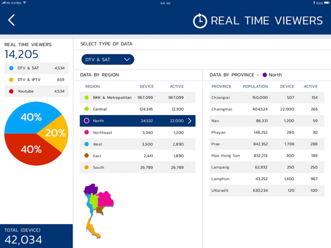Image resolution: width=331 pixels, height=248 pixels.
Task: Click the orange dot beside South
Action: coord(86,167)
